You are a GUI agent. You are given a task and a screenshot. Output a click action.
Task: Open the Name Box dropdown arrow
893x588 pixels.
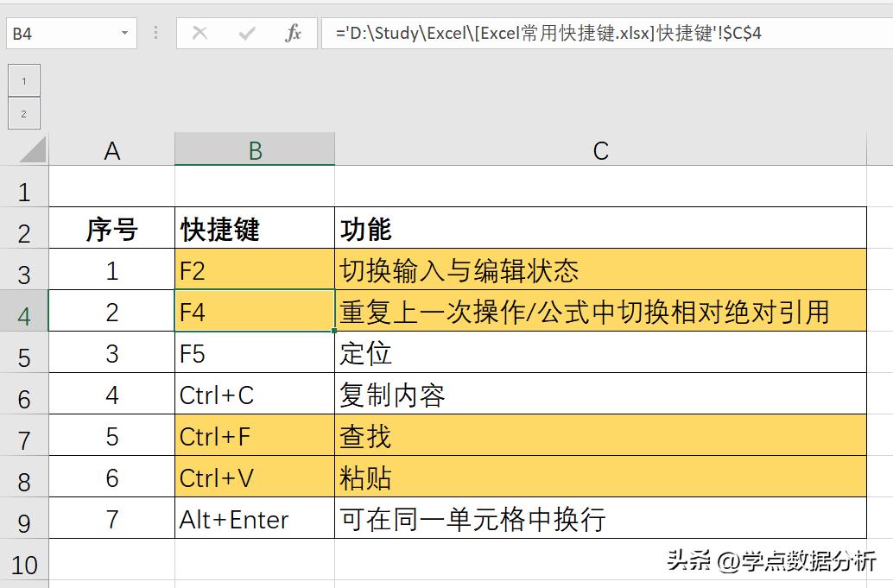pos(123,28)
